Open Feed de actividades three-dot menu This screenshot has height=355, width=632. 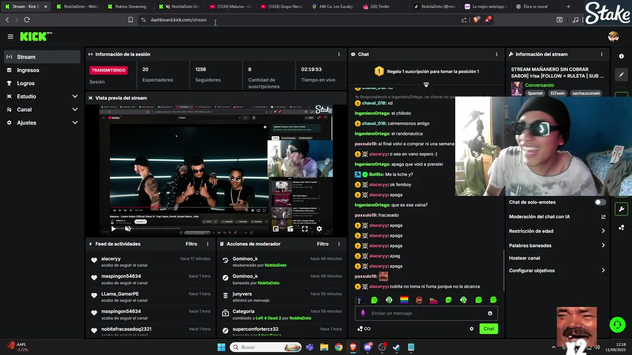pyautogui.click(x=207, y=244)
